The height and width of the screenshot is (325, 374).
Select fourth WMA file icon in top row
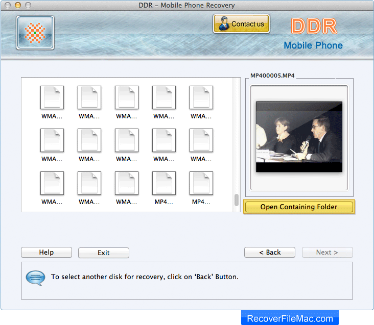164,97
